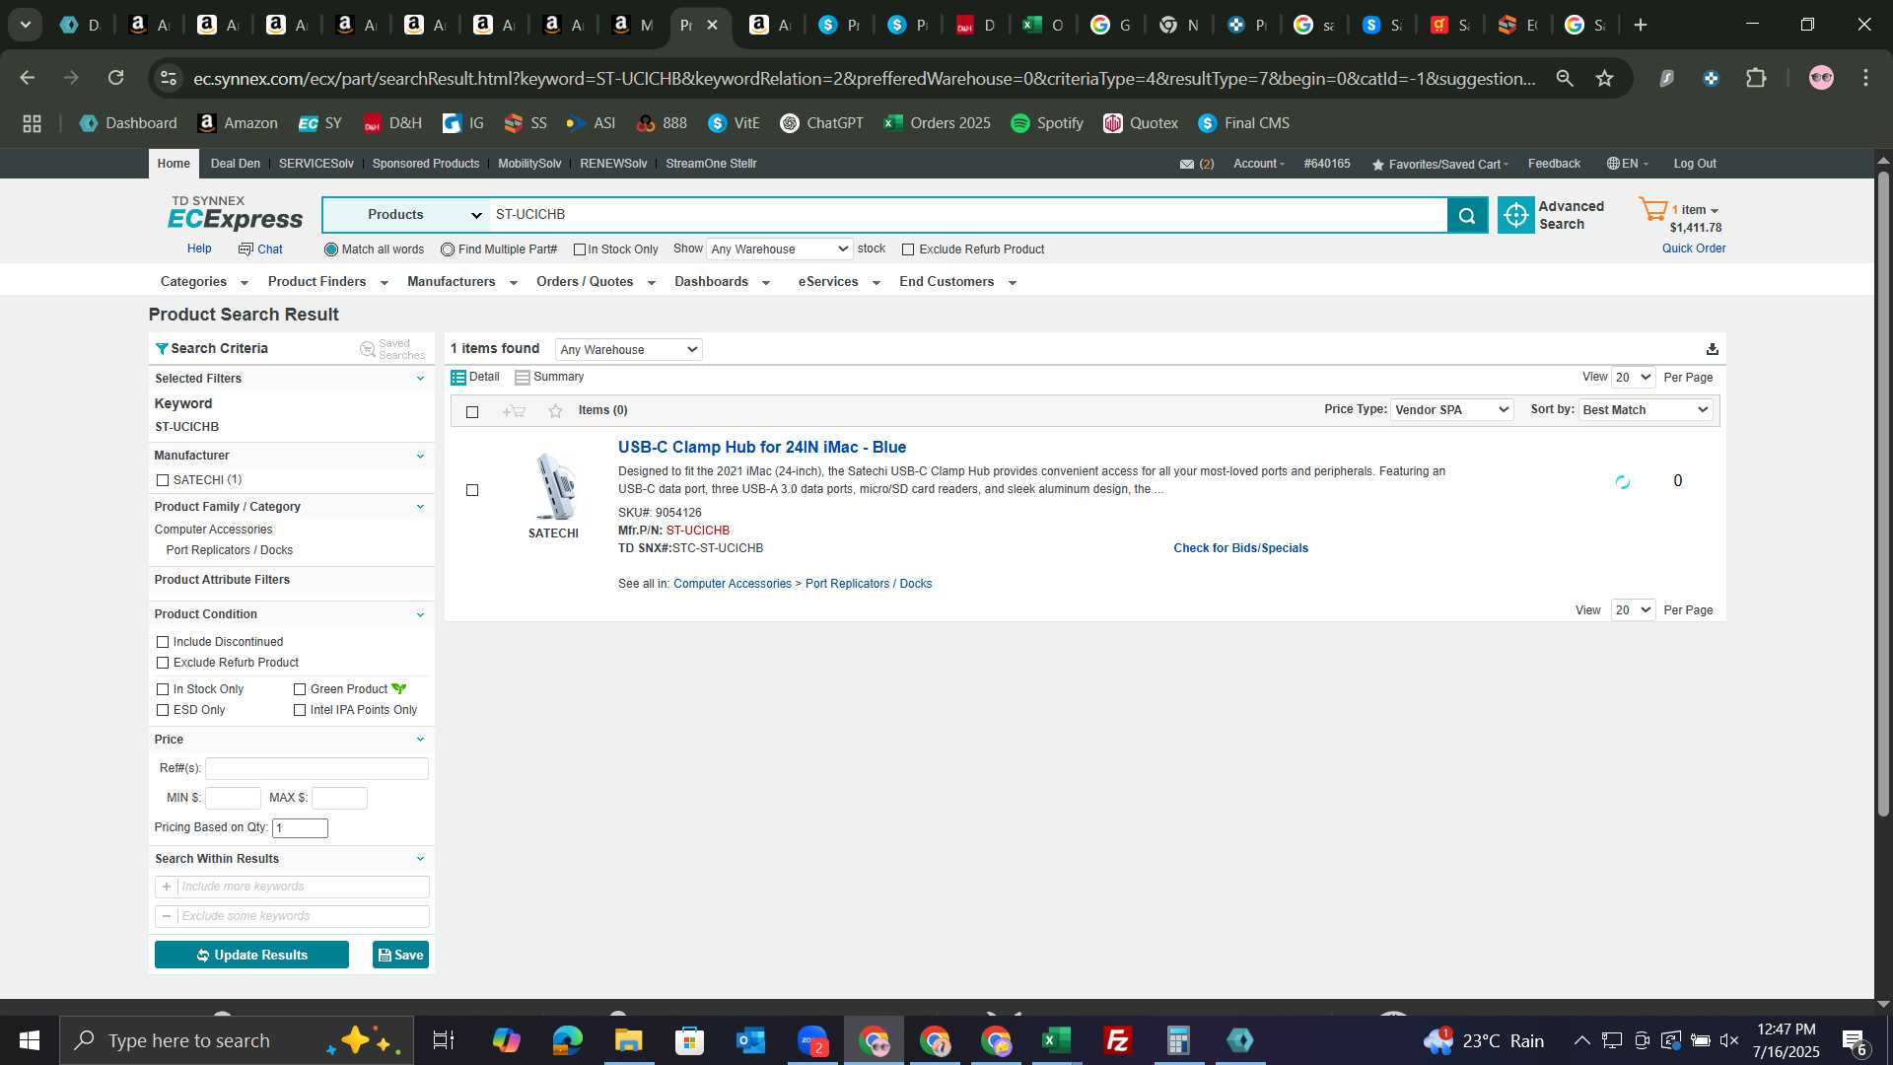Select the Find Multiple Part# radio button
Screen dimensions: 1893x1065
pos(448,250)
